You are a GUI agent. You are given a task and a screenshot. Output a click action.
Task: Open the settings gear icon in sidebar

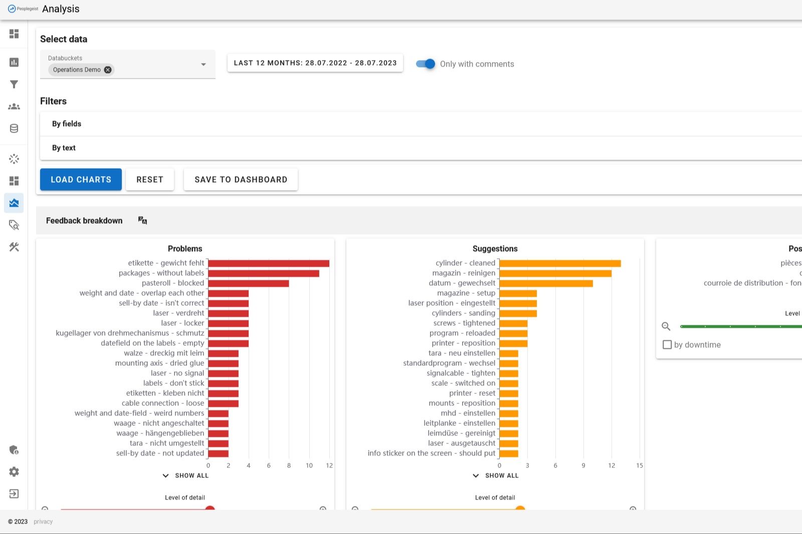(14, 471)
